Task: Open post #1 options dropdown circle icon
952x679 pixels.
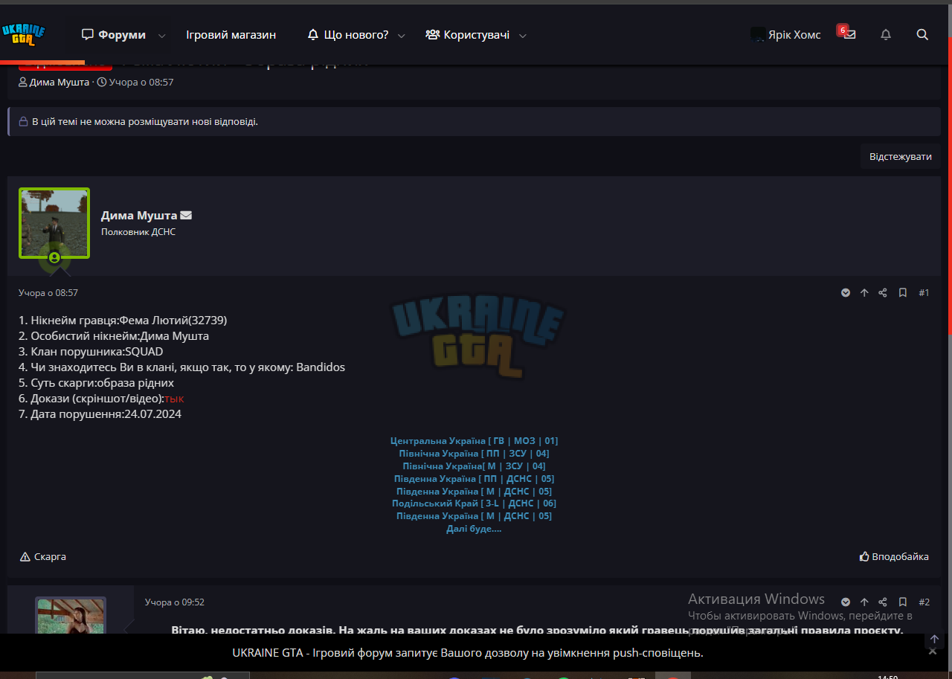Action: (846, 293)
